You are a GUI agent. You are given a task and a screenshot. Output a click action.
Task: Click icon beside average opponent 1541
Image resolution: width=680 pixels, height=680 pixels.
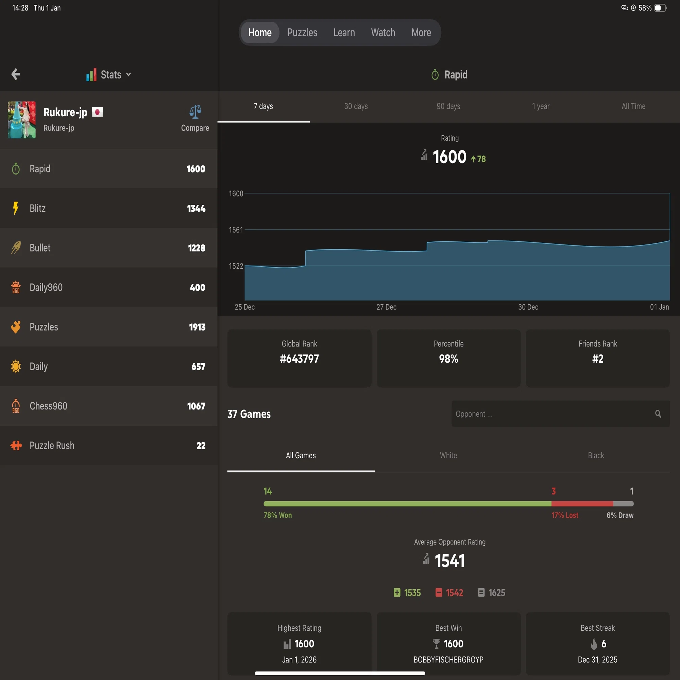tap(426, 559)
